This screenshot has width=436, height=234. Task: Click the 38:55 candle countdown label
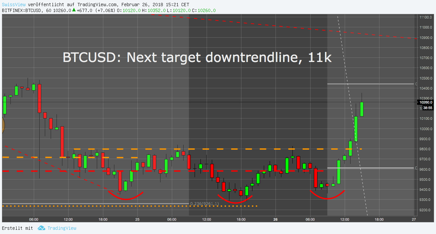(x=428, y=108)
